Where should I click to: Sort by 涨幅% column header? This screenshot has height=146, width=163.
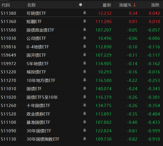pos(125,5)
